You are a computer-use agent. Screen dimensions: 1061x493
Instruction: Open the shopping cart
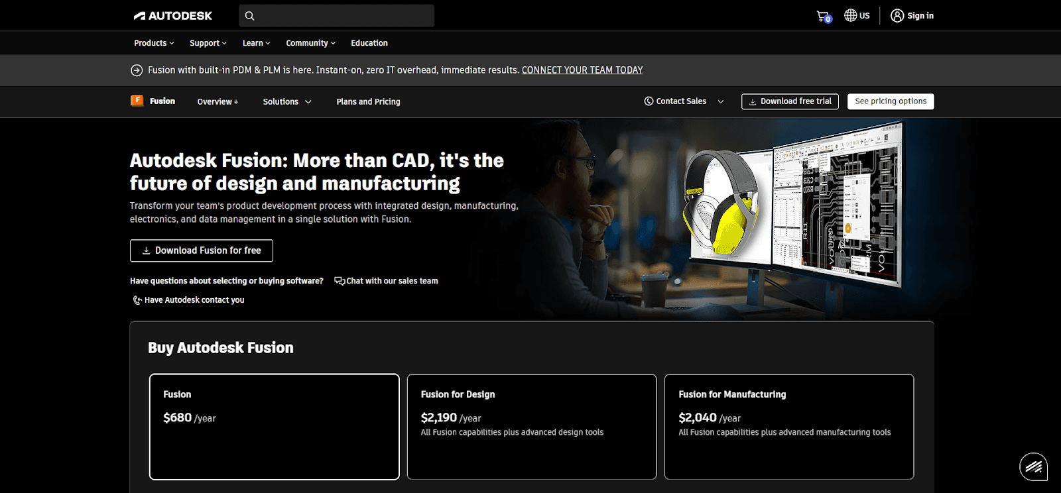(824, 16)
